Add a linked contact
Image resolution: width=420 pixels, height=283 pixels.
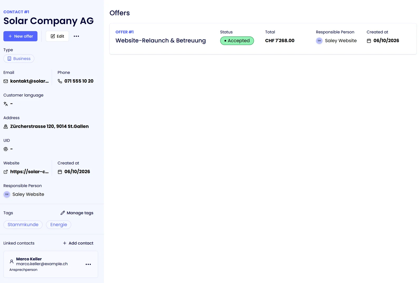point(78,243)
